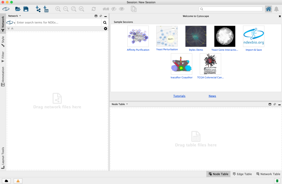Image resolution: width=282 pixels, height=184 pixels.
Task: Open the Yeast Perturbation sample thumbnail
Action: tap(167, 36)
